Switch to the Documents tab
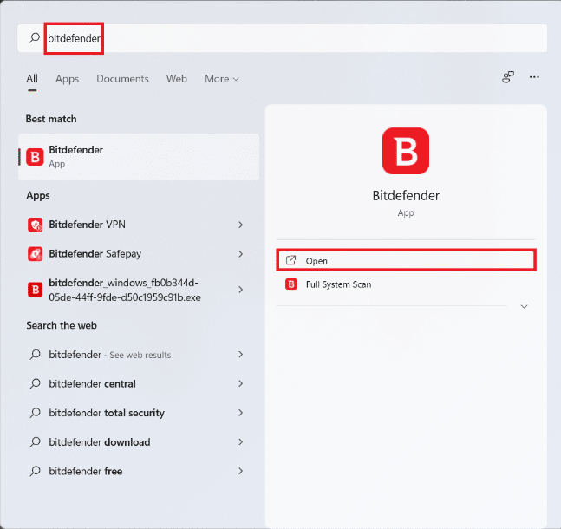 (x=122, y=79)
